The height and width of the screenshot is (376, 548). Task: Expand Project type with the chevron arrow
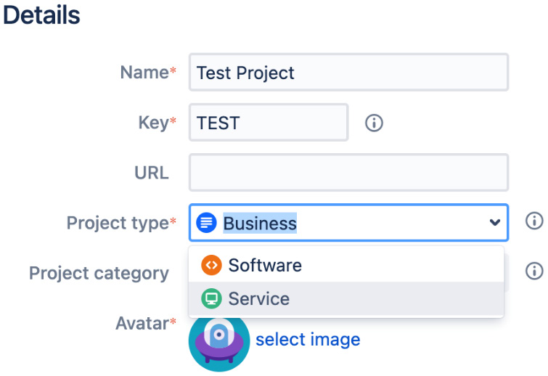pos(494,222)
